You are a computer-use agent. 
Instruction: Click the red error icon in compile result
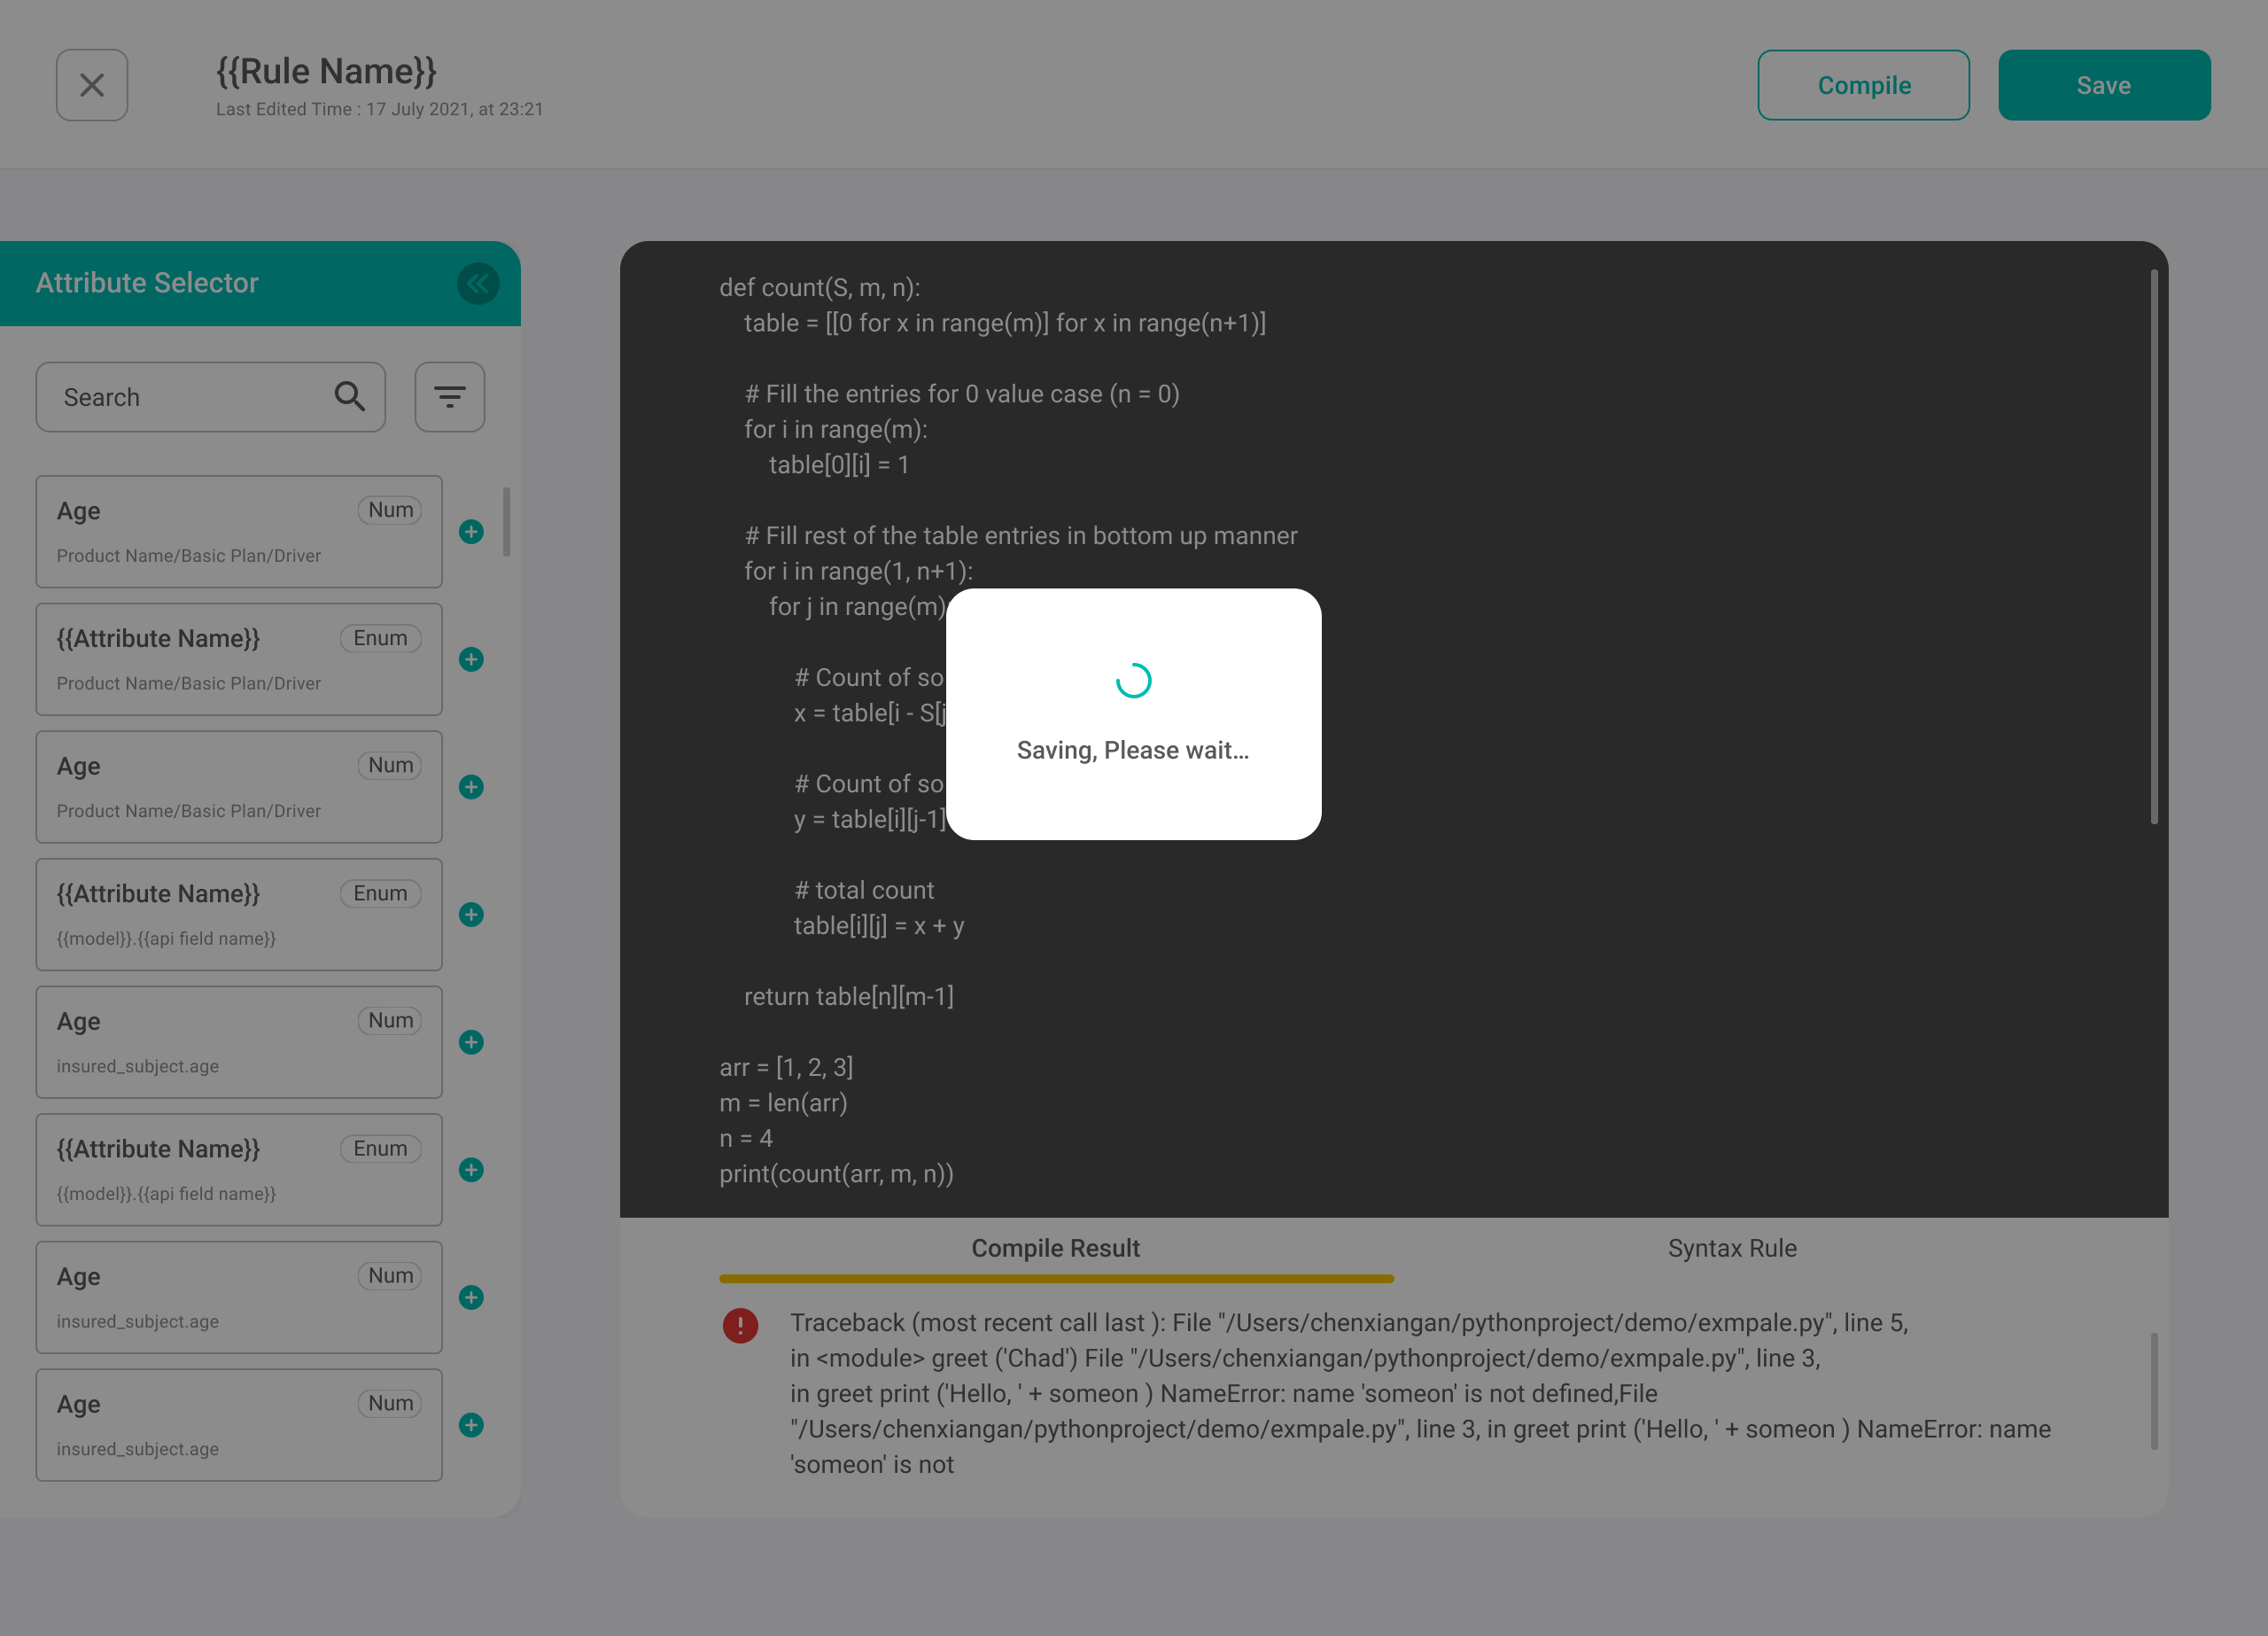pos(740,1326)
